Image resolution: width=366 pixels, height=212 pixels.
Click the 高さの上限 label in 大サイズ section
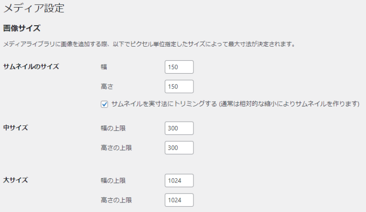pyautogui.click(x=116, y=200)
